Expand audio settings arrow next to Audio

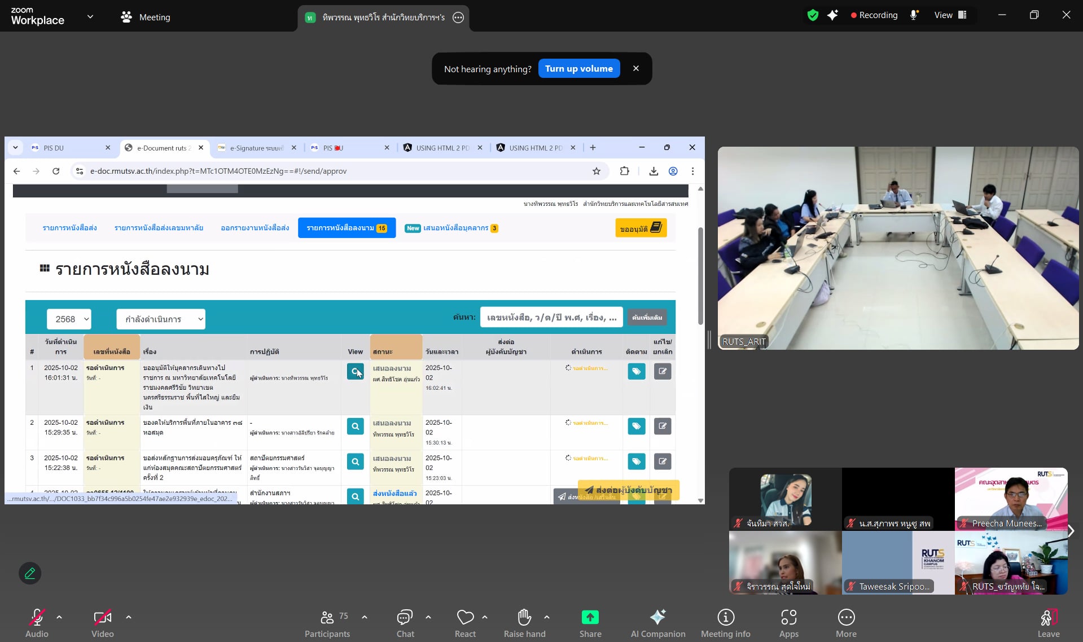(59, 617)
